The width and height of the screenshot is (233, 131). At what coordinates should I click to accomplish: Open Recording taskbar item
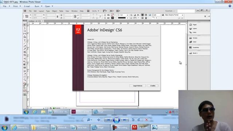pos(121,128)
